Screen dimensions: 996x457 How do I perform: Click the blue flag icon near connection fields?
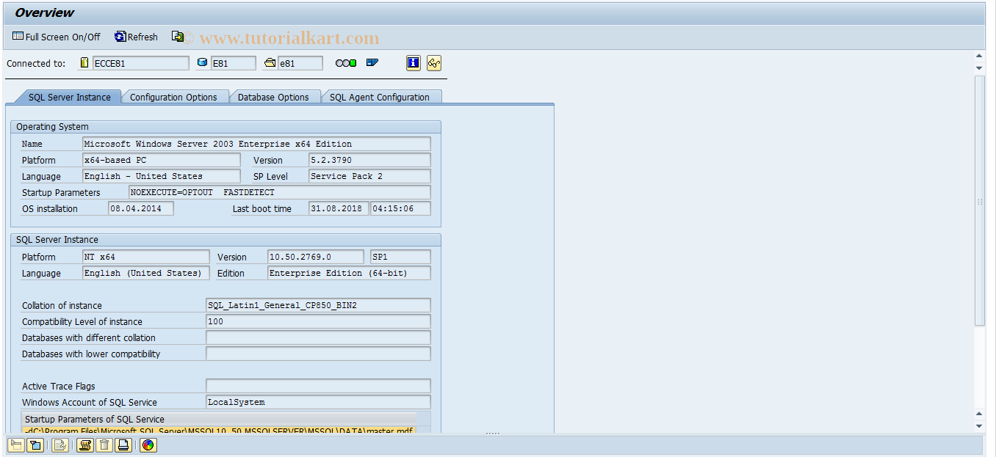[x=372, y=63]
